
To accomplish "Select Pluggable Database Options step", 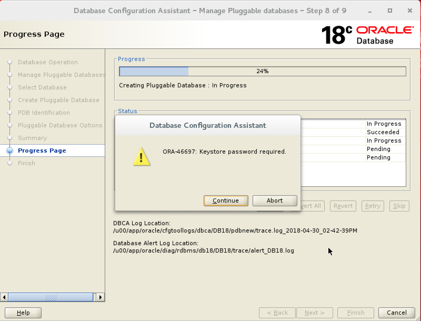I will point(60,125).
